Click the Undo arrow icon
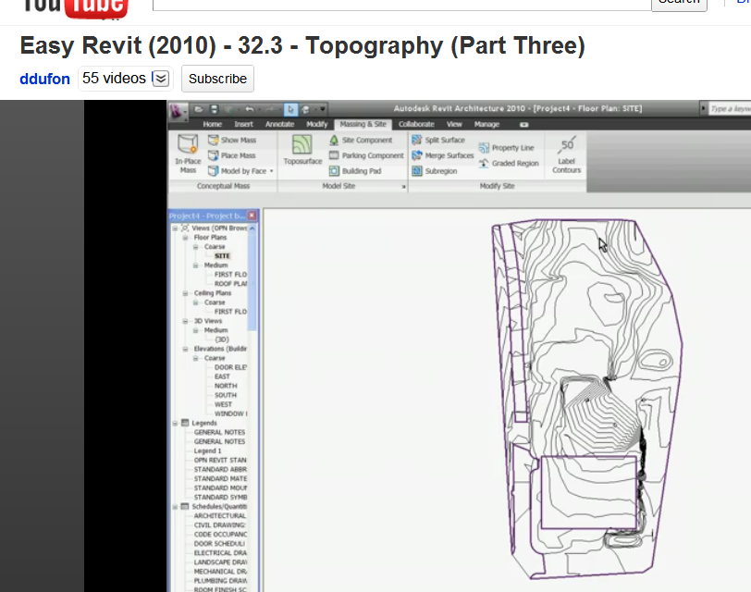Image resolution: width=751 pixels, height=592 pixels. coord(249,109)
